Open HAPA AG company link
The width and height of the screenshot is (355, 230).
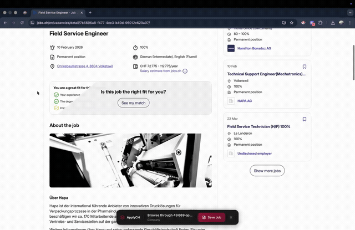pos(245,101)
